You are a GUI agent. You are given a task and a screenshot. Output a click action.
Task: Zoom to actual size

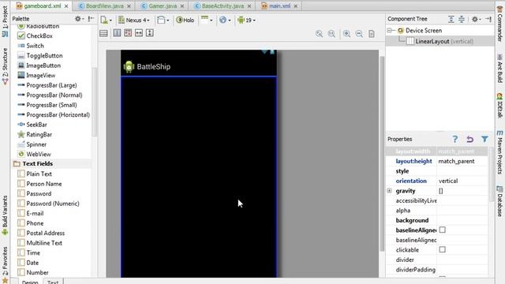pyautogui.click(x=331, y=34)
